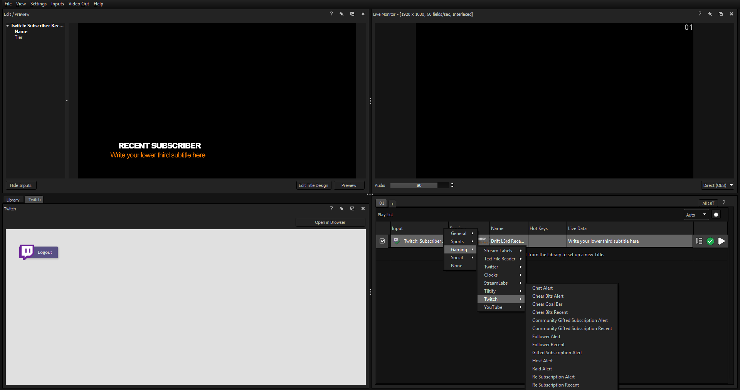The width and height of the screenshot is (740, 390).
Task: Float the Twitch panel window
Action: point(352,208)
